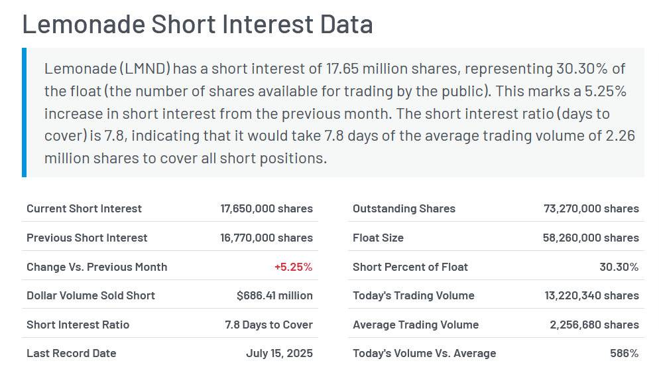Click the $686.41 million value
This screenshot has width=659, height=375.
274,295
